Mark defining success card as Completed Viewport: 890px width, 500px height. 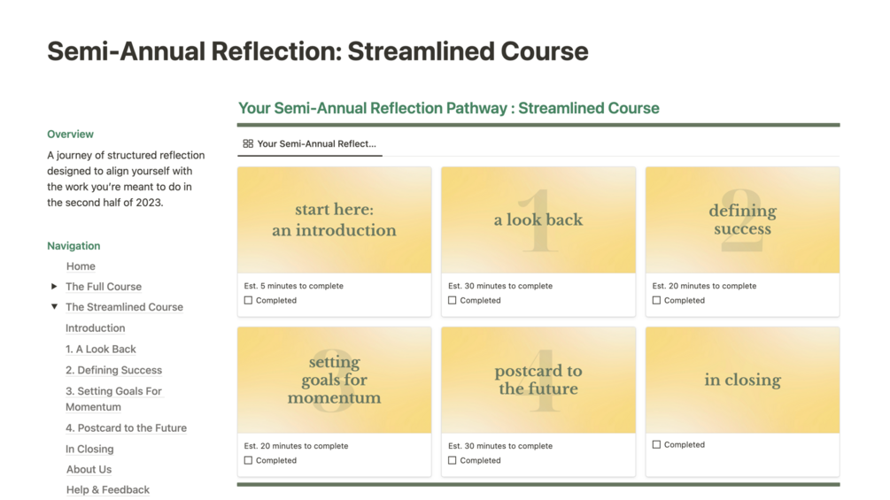point(656,301)
